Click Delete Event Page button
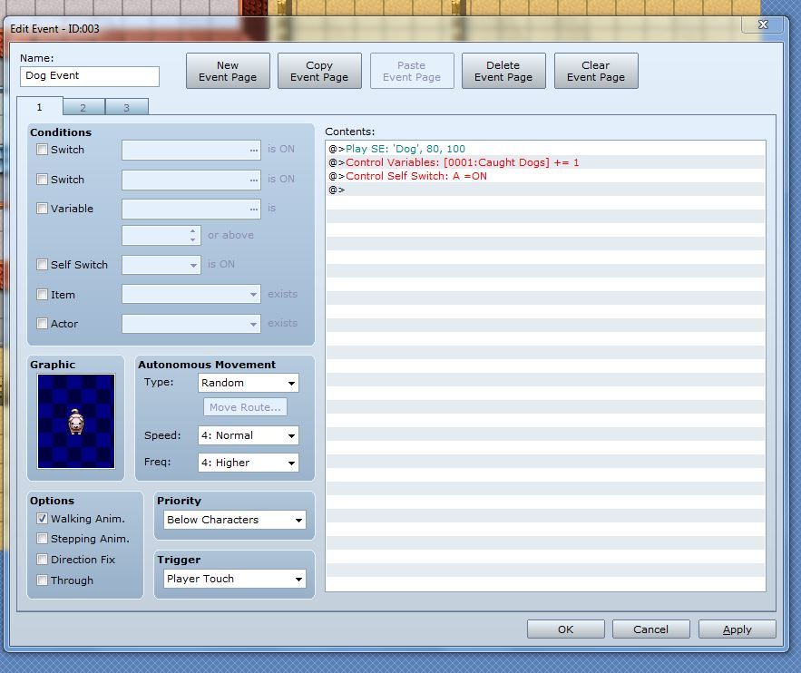The image size is (801, 673). point(503,71)
